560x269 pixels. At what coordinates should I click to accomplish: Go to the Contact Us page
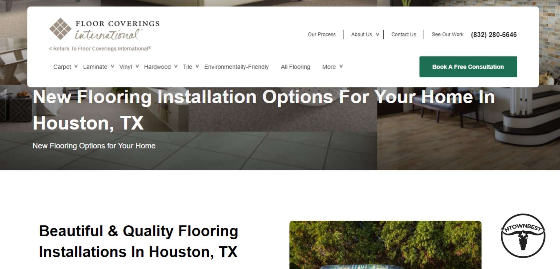(404, 34)
